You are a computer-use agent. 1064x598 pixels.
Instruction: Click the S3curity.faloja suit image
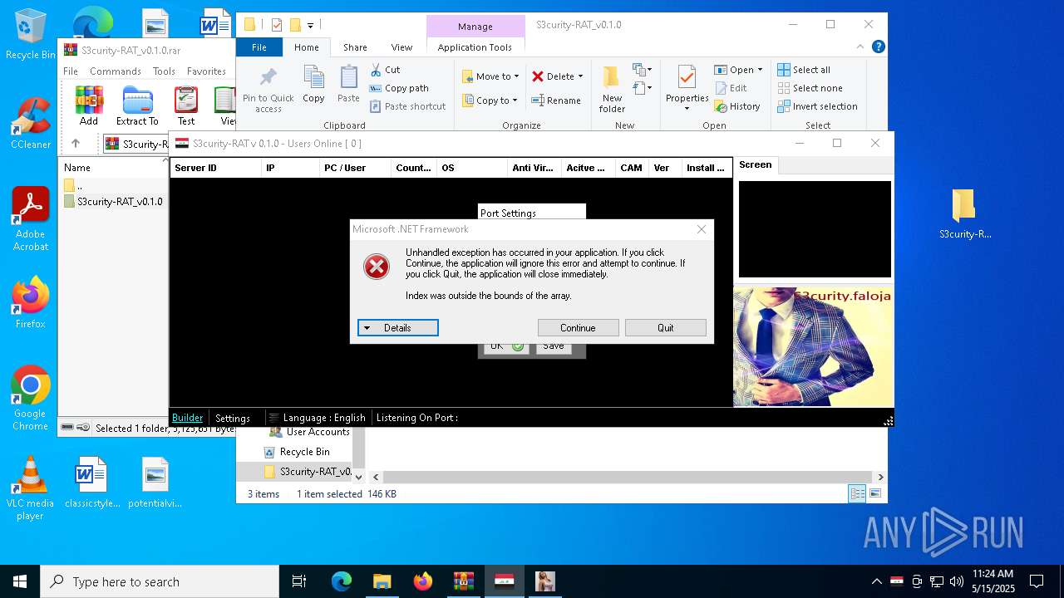coord(813,347)
